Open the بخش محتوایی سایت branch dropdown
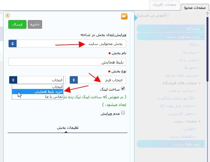Screen dimensions: 210x162 (67, 44)
